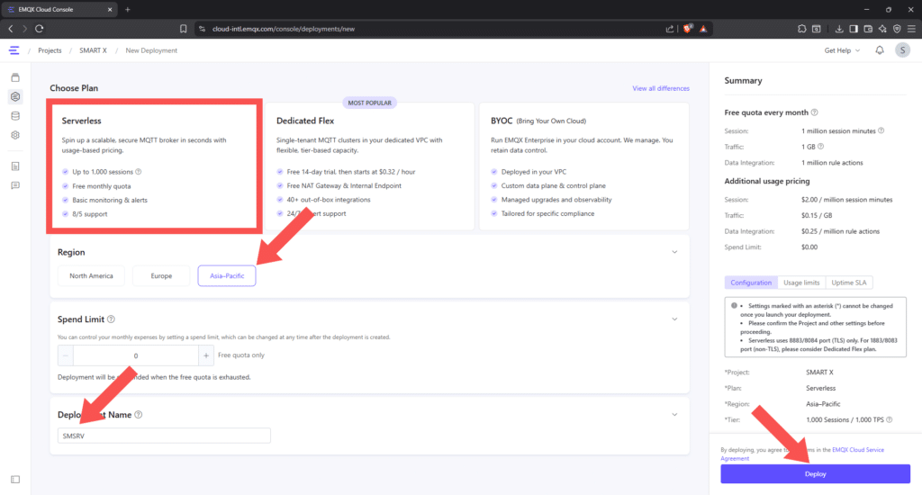The image size is (922, 495).
Task: Open EMQX Cloud Service Agreement link
Action: click(x=802, y=454)
